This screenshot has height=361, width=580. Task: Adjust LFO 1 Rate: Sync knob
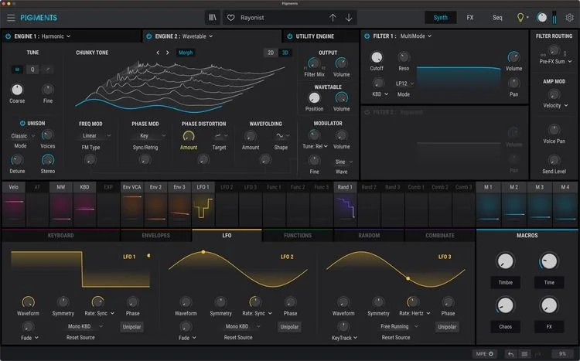pyautogui.click(x=97, y=301)
